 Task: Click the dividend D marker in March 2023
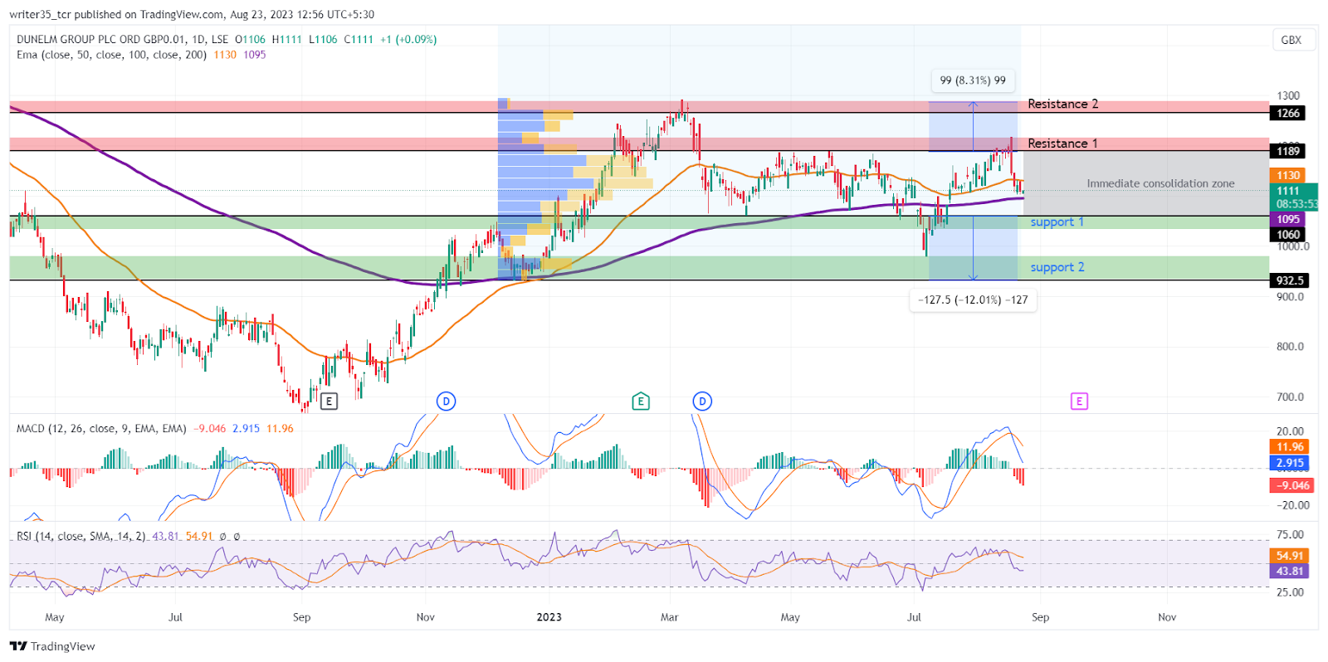click(702, 402)
